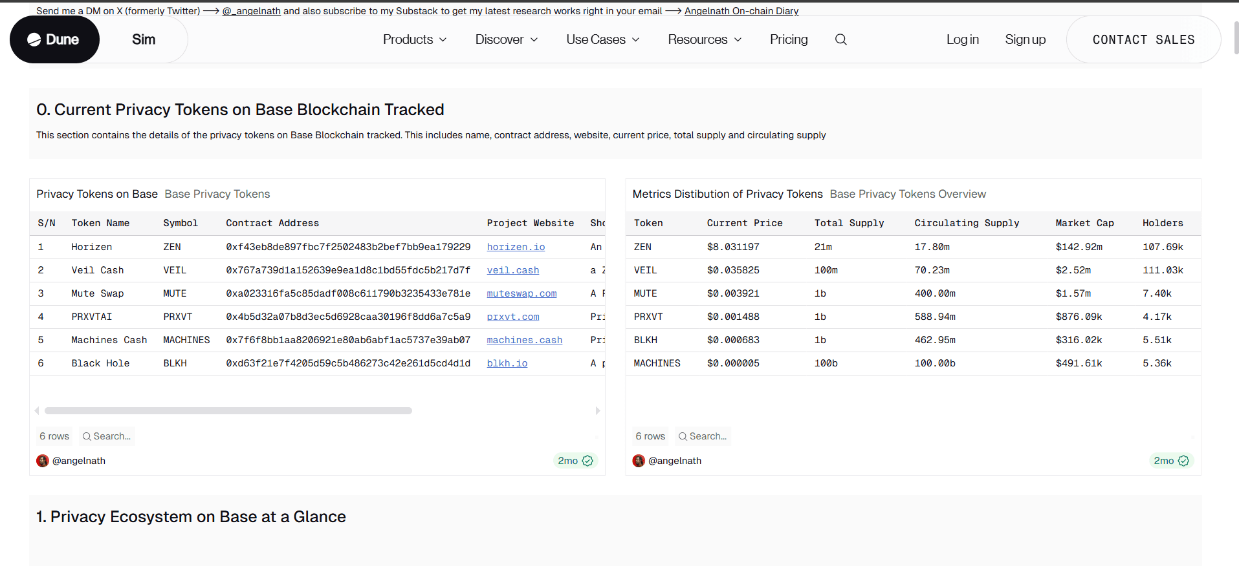Click the verified refresh icon in right table footer

pos(1183,461)
